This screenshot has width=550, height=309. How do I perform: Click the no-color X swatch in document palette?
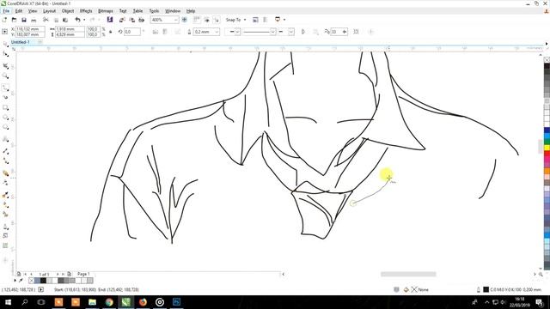tap(31, 281)
